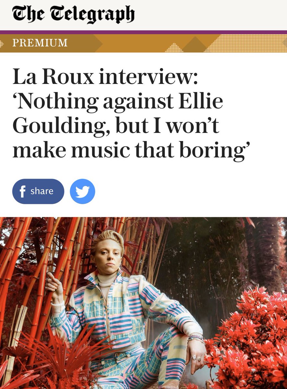
Task: Share the article on Twitter
Action: (x=83, y=191)
